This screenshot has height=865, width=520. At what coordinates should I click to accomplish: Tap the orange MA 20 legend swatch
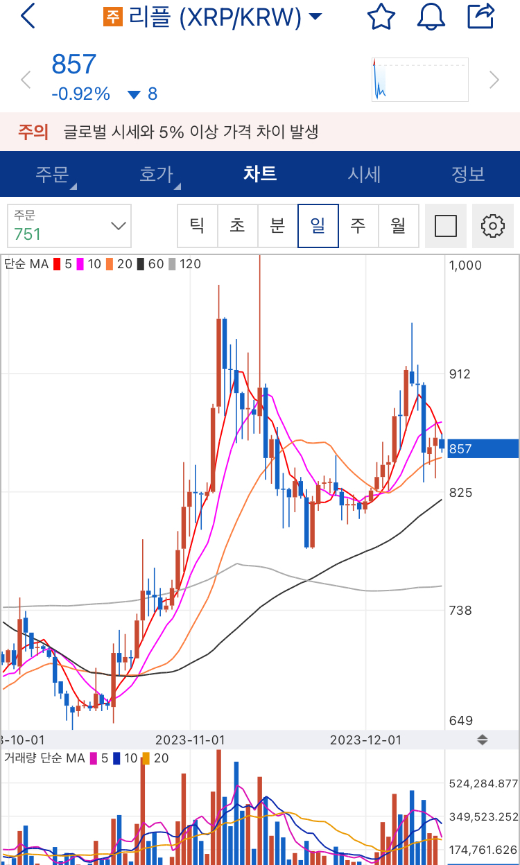tap(110, 264)
